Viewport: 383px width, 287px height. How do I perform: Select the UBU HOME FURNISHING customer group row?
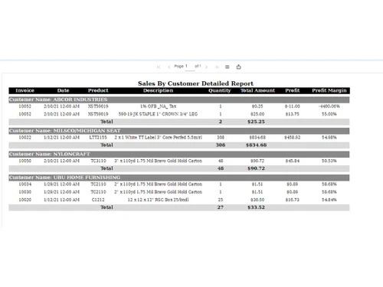179,178
